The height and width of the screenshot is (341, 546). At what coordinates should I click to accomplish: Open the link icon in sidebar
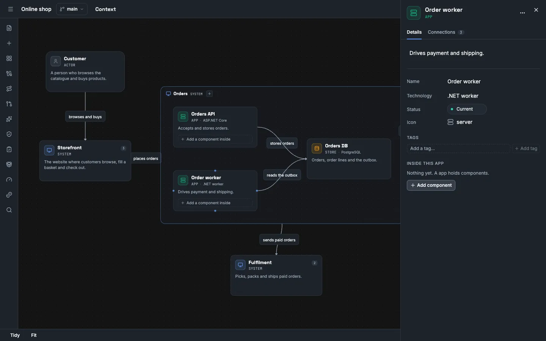tap(9, 195)
